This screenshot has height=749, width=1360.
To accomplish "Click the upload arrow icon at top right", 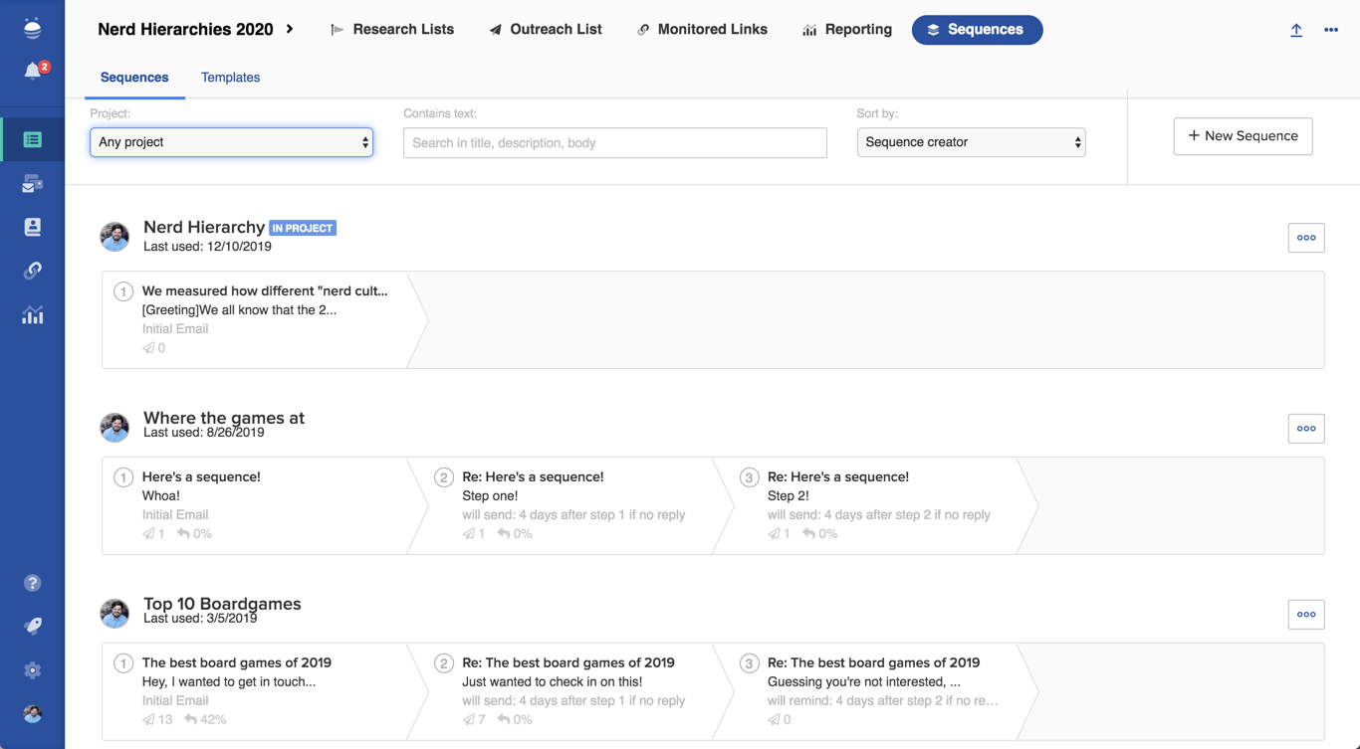I will [1295, 30].
